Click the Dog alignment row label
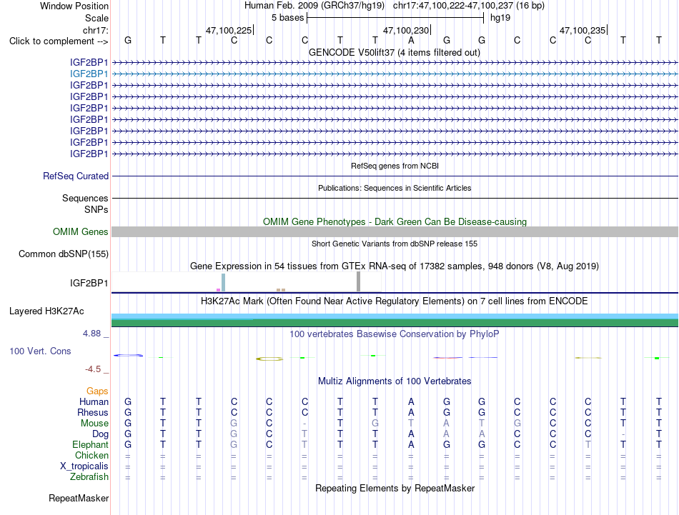679x515 pixels. click(100, 434)
